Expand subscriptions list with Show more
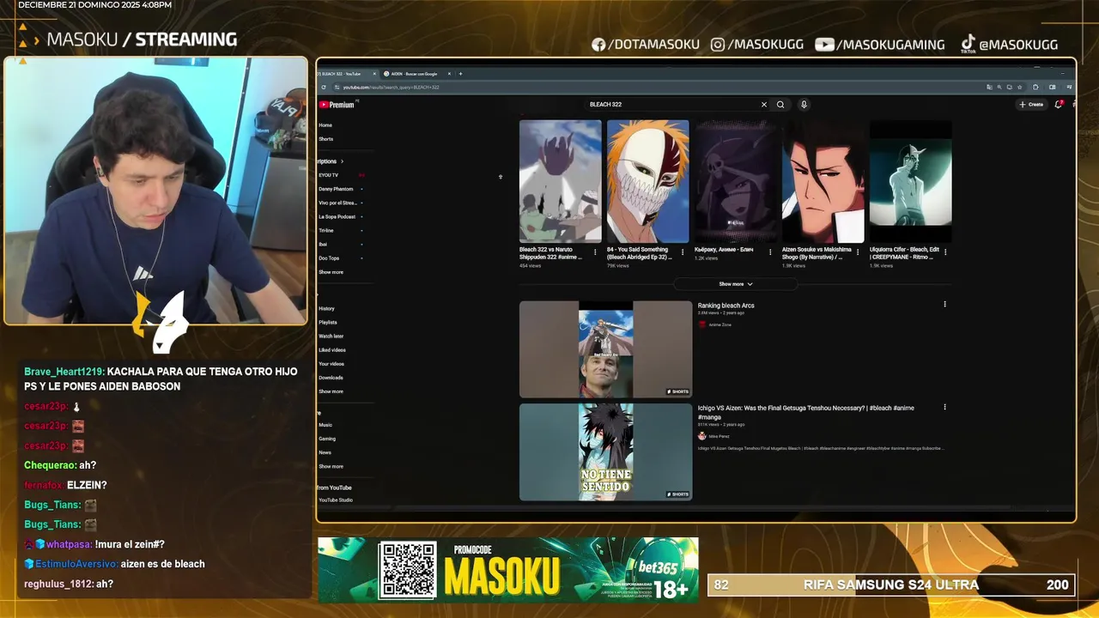 [x=331, y=272]
